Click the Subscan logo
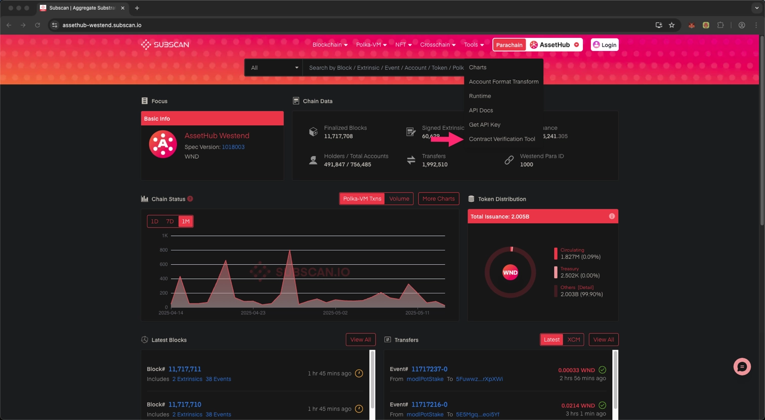Screen dimensions: 765x420 pos(165,44)
